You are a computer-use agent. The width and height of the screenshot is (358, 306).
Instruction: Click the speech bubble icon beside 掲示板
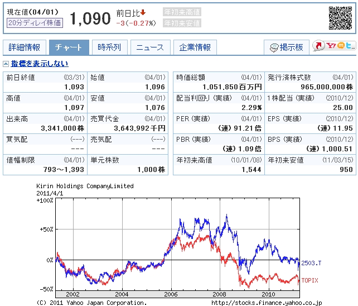[x=274, y=48]
